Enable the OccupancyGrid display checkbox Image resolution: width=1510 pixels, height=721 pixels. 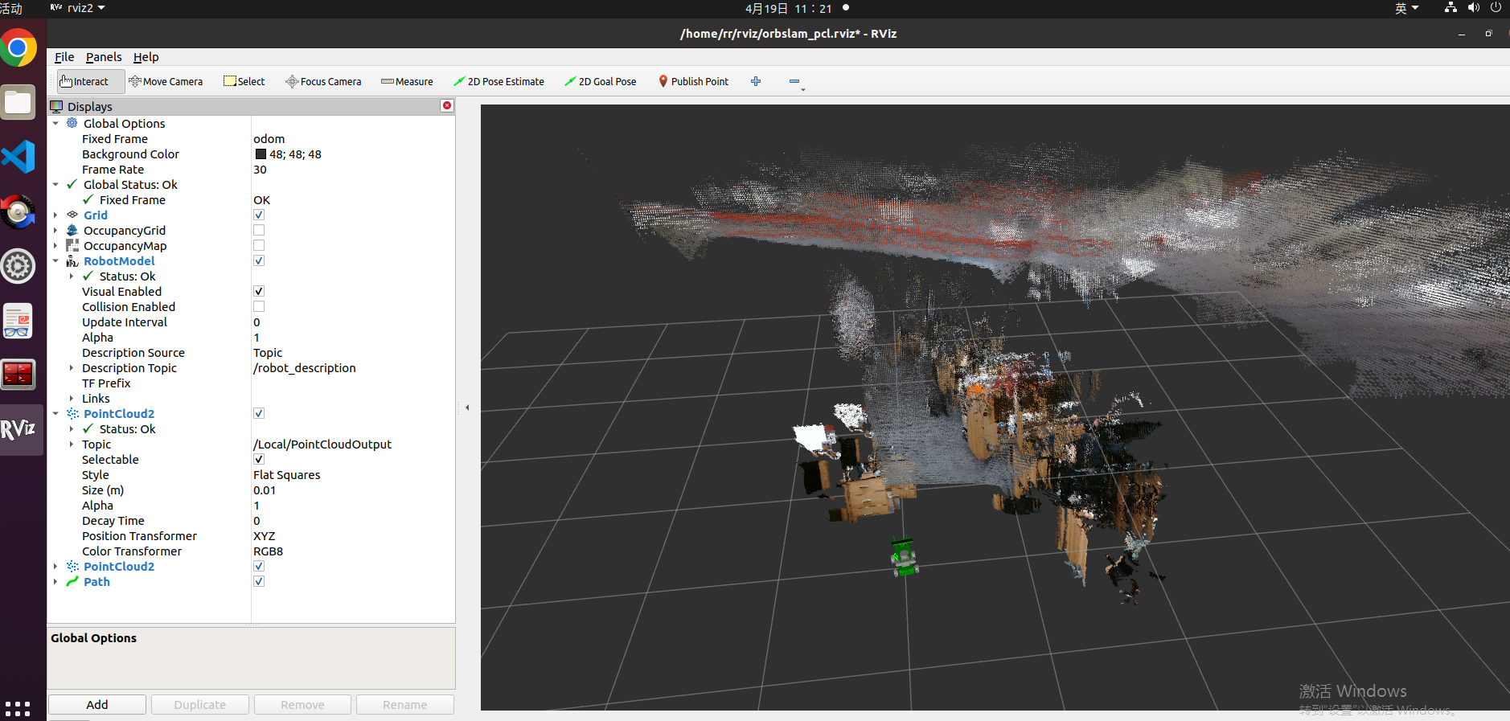point(259,230)
